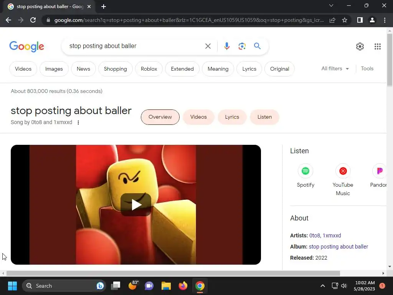Open more options next to song subtitle
Screen dimensions: 393x295
click(x=78, y=123)
